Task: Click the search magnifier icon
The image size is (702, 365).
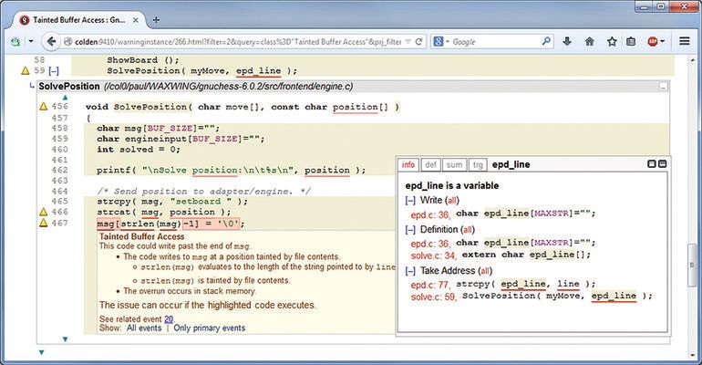Action: [x=546, y=42]
